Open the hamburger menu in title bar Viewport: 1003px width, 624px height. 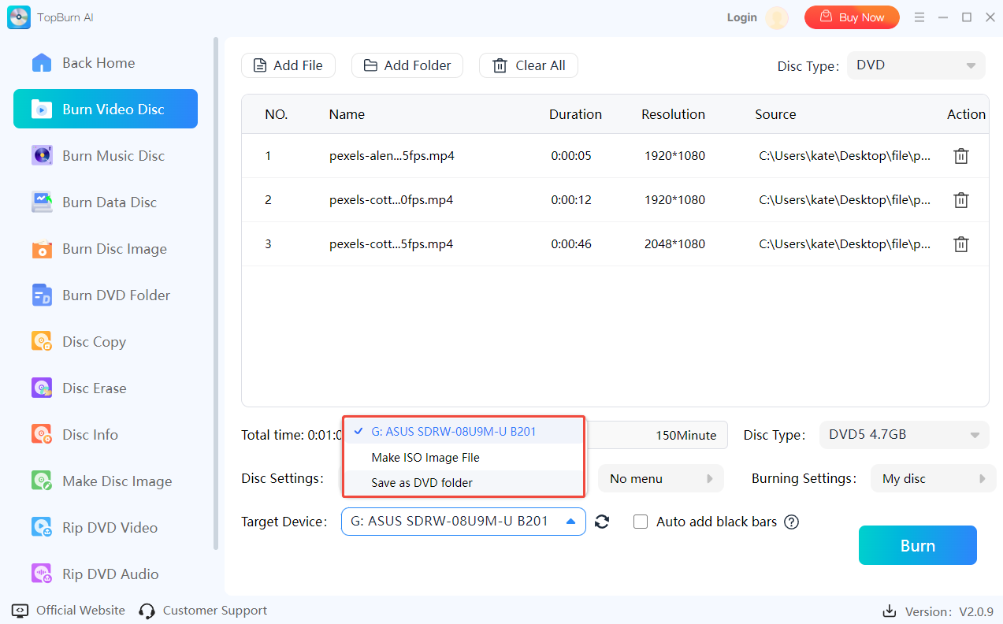click(x=919, y=17)
